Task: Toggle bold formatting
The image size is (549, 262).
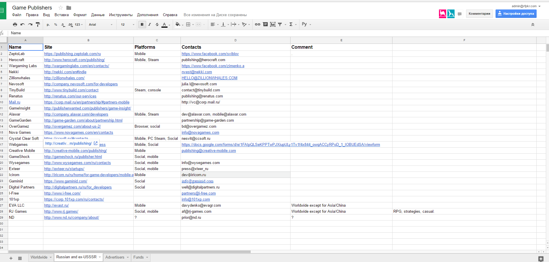Action: coord(142,24)
